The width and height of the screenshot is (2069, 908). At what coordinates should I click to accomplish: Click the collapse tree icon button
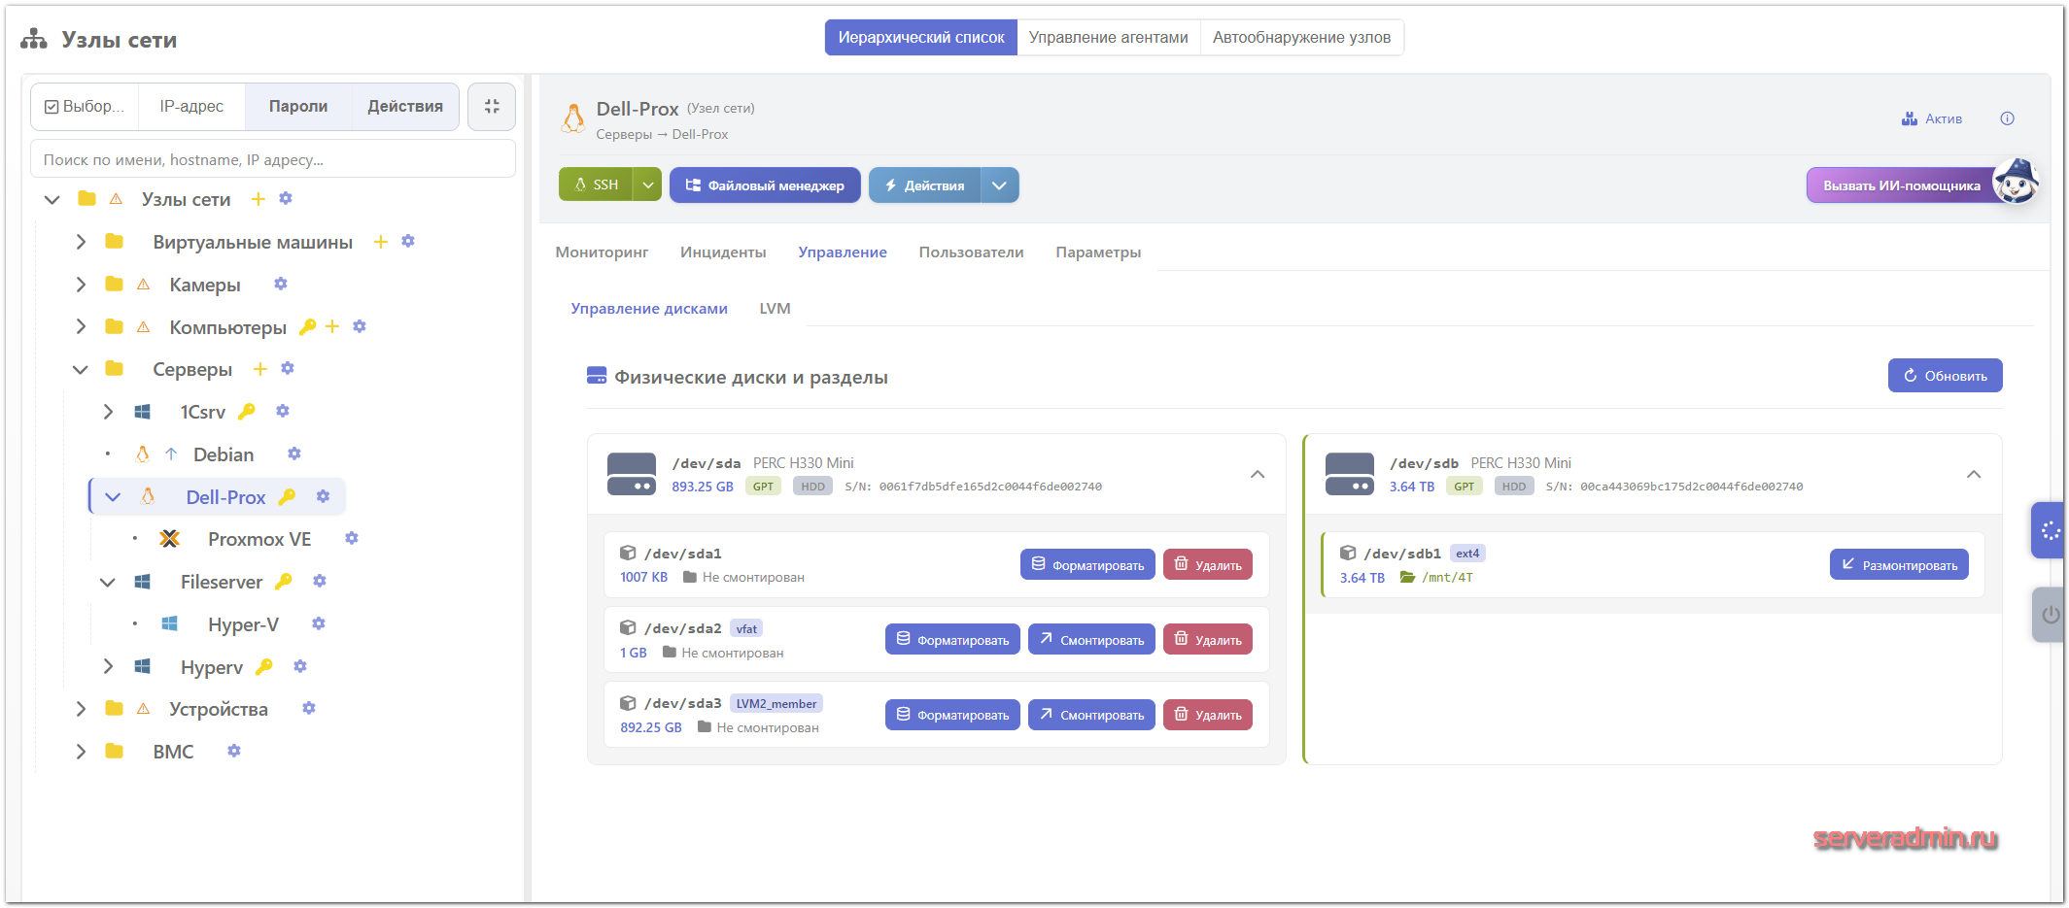[x=492, y=107]
